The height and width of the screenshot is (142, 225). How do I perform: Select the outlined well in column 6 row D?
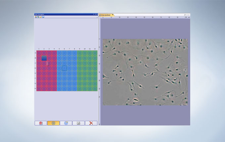[64, 68]
